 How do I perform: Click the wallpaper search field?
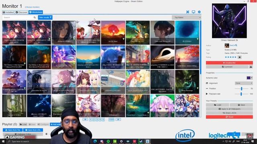(x=18, y=18)
